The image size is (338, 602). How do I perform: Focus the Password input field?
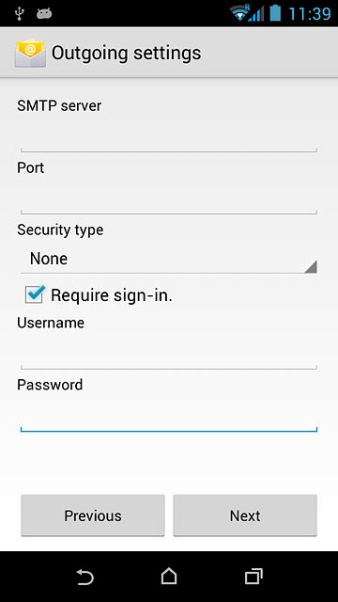(169, 416)
